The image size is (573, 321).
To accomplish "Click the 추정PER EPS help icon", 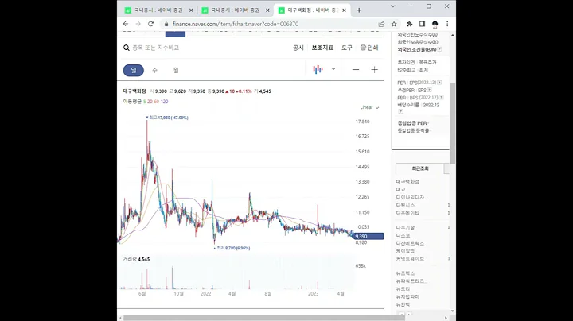I will [430, 90].
